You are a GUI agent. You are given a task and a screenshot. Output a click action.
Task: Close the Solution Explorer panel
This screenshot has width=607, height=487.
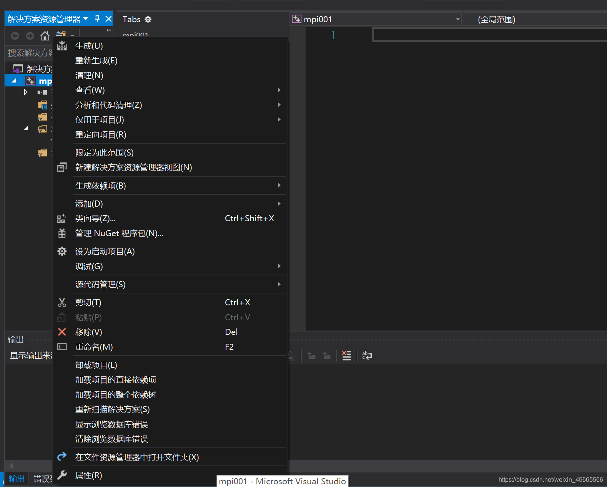tap(108, 19)
